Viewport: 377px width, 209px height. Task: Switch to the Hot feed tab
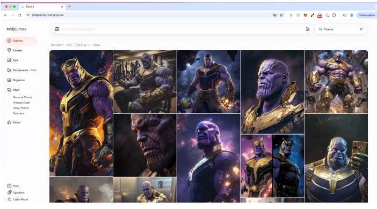tap(69, 45)
